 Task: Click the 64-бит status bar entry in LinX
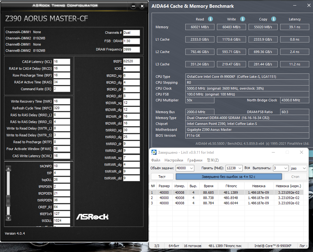[x=174, y=246]
